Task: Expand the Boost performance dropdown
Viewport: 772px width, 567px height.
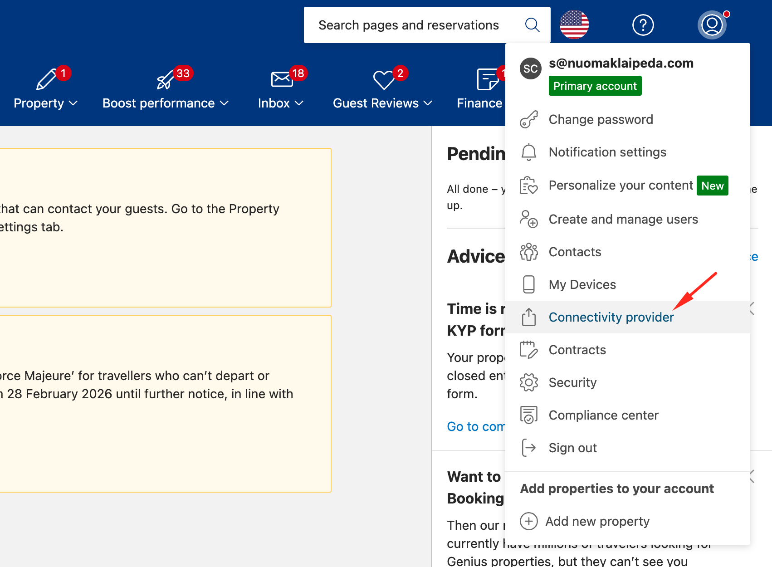Action: click(x=166, y=103)
